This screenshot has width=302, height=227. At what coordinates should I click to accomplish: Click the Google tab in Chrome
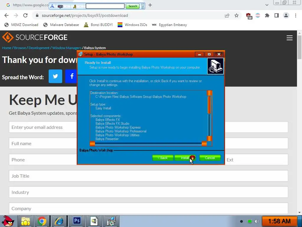coord(27,5)
